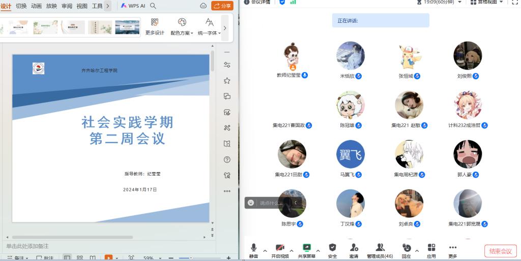Expand the 配色方案 color scheme dropdown
The height and width of the screenshot is (261, 521).
[182, 26]
